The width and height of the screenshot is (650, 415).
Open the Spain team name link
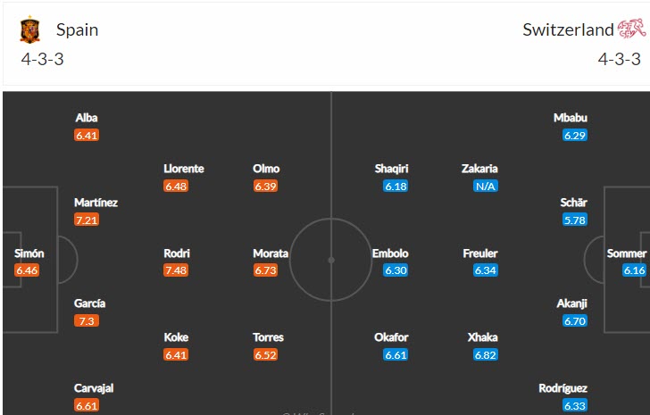(78, 29)
